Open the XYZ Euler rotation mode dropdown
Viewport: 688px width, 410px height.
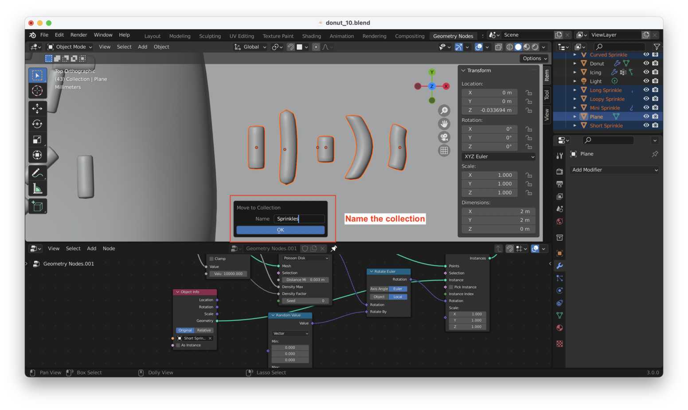pos(499,156)
